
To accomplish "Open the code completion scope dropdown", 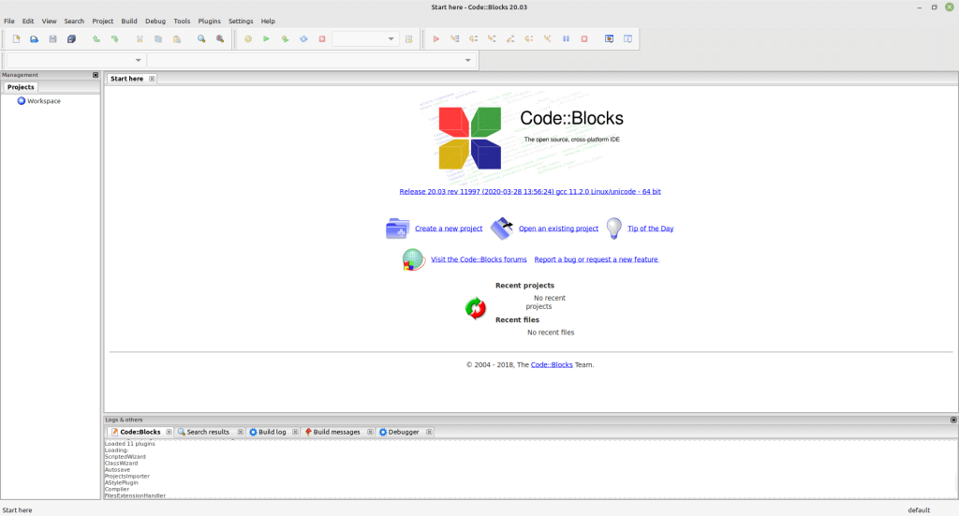I will click(75, 60).
